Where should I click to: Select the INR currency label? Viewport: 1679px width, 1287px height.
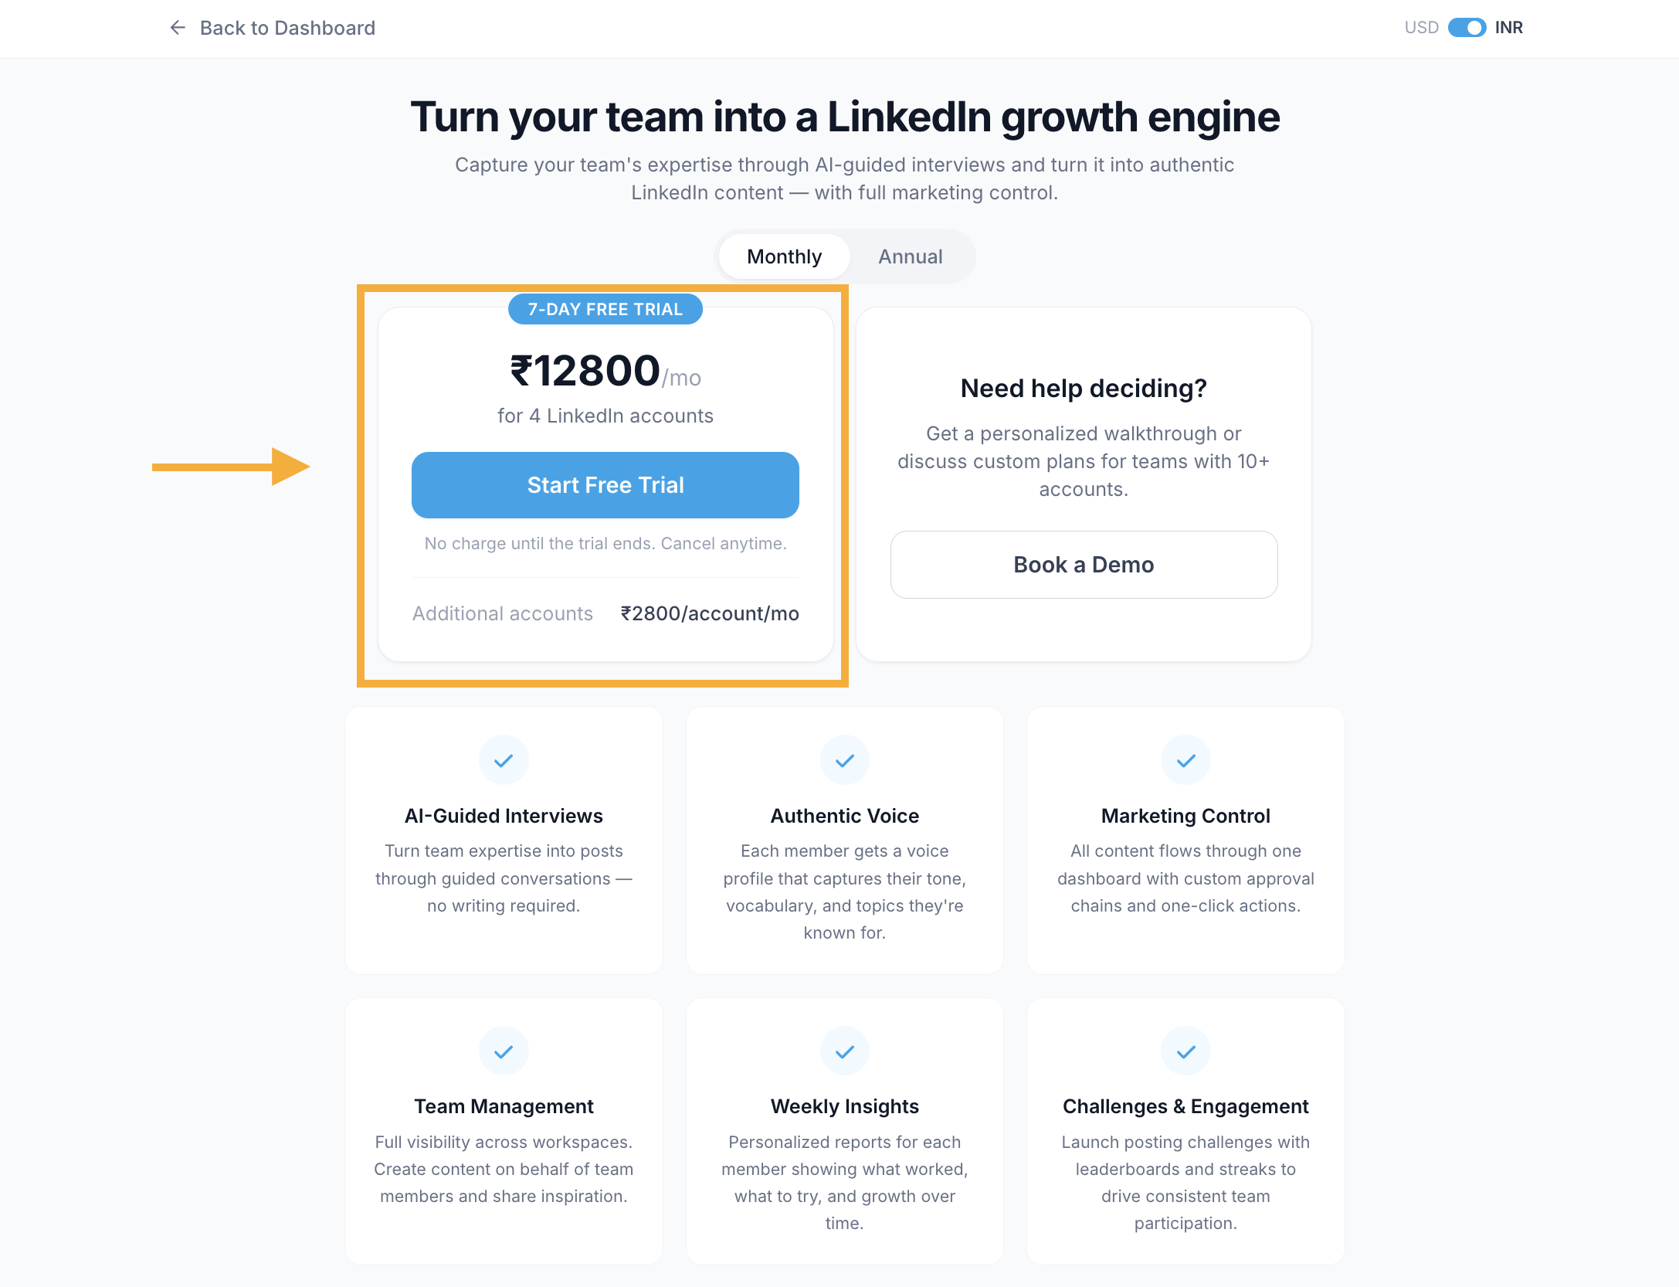(x=1509, y=28)
